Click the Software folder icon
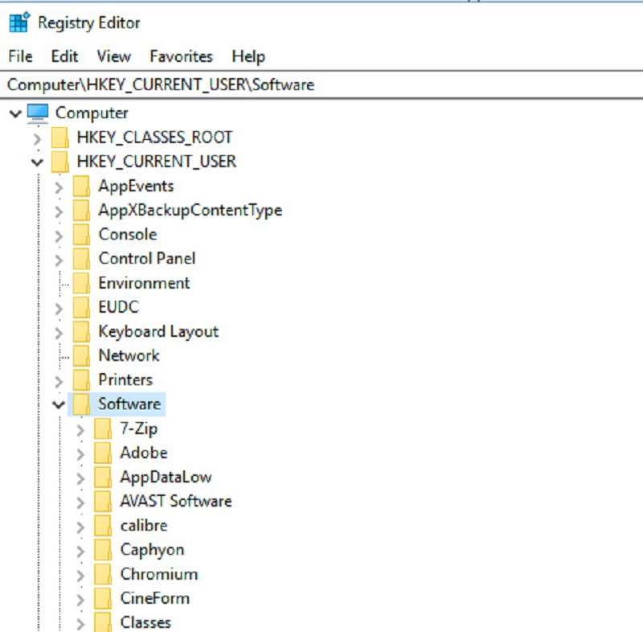This screenshot has height=632, width=643. click(x=81, y=404)
